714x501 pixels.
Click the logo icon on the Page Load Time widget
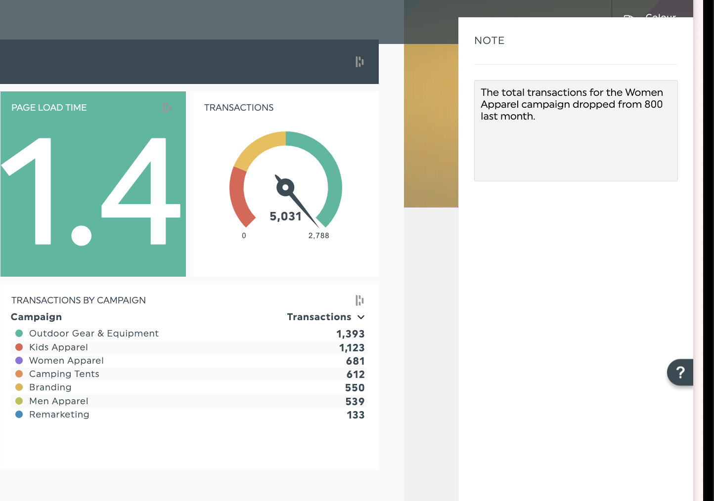[x=167, y=108]
